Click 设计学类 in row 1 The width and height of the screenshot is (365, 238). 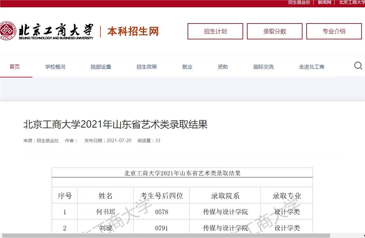coord(287,212)
